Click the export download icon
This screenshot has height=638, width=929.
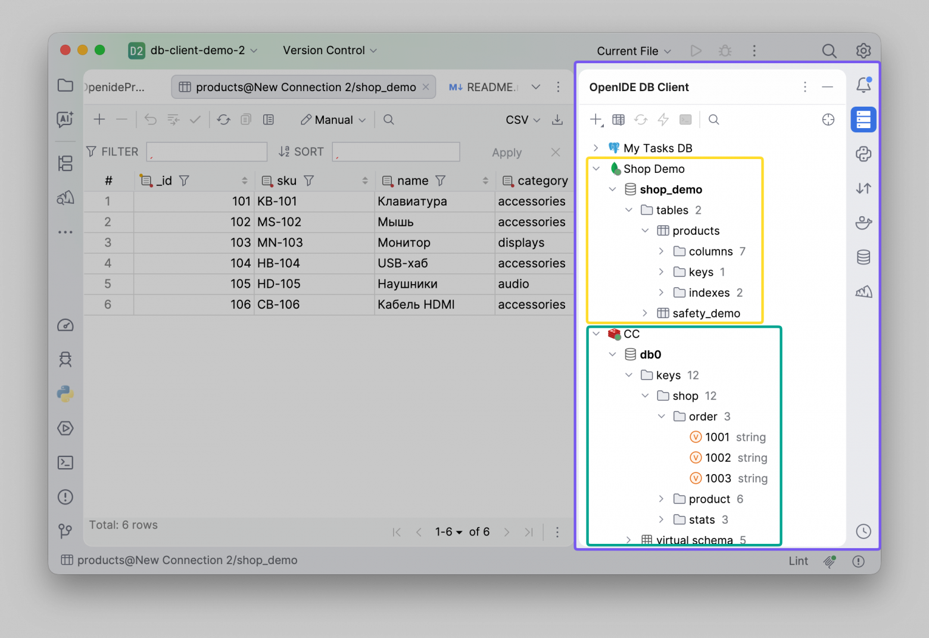pos(557,120)
